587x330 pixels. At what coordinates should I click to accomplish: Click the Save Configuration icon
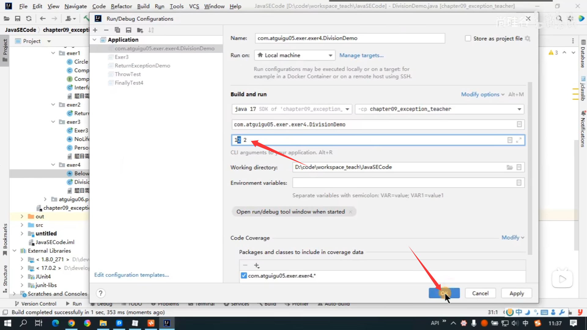pyautogui.click(x=128, y=30)
